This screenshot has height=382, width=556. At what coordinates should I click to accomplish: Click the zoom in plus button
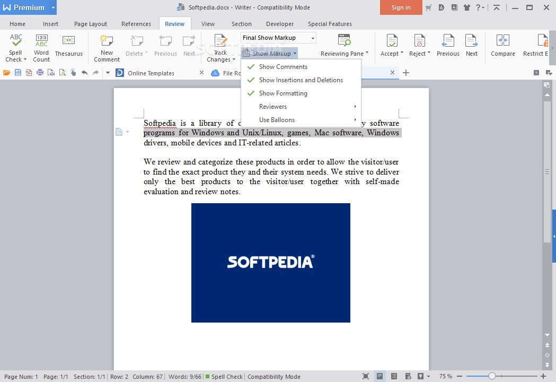click(x=543, y=376)
